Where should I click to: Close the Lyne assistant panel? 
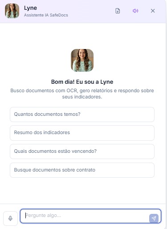153,11
